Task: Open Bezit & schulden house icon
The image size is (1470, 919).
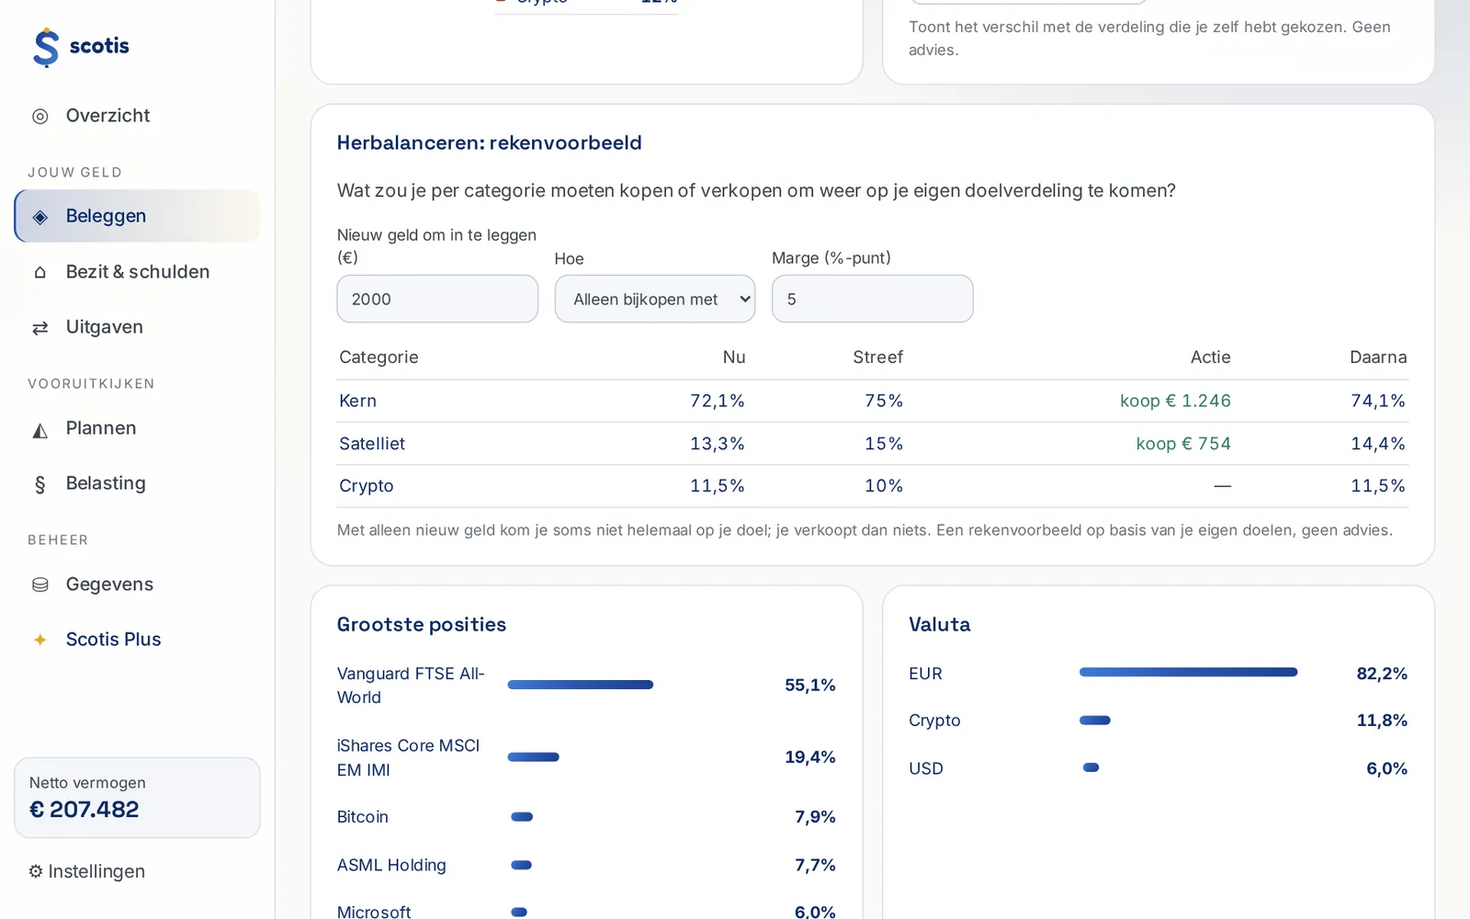Action: coord(40,273)
